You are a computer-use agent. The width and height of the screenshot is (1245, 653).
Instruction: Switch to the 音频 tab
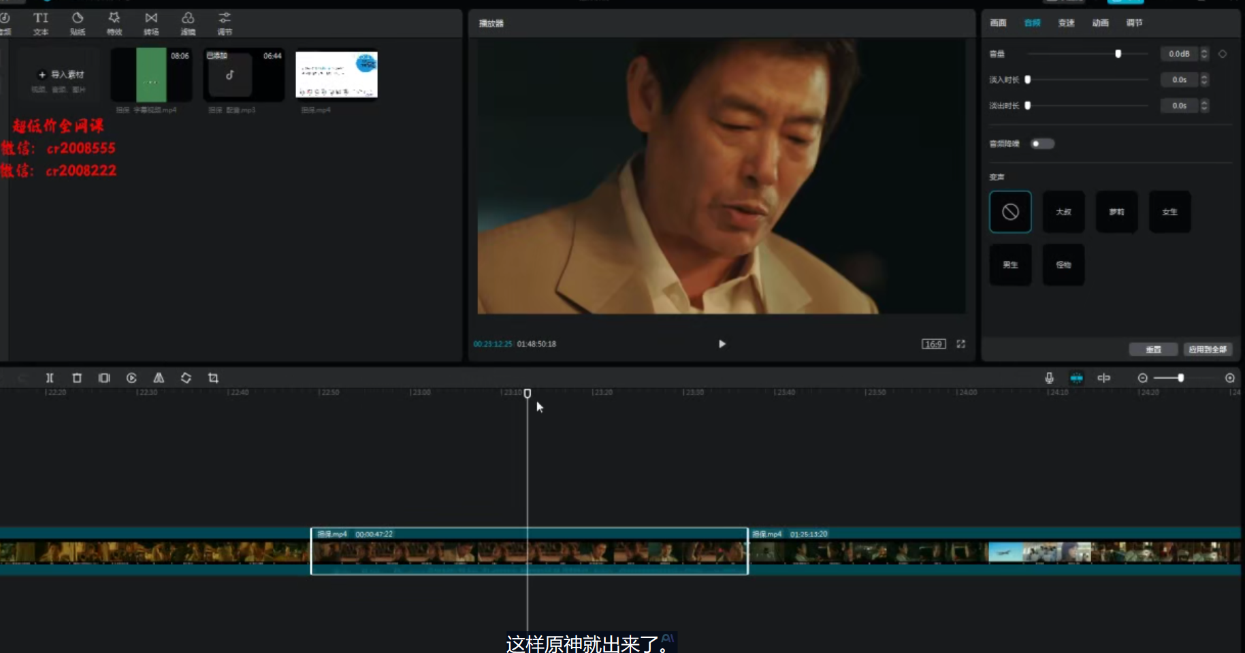[1033, 22]
